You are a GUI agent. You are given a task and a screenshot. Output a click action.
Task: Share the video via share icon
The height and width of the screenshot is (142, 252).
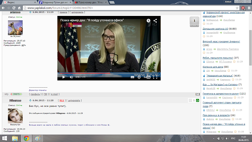[x=155, y=21]
